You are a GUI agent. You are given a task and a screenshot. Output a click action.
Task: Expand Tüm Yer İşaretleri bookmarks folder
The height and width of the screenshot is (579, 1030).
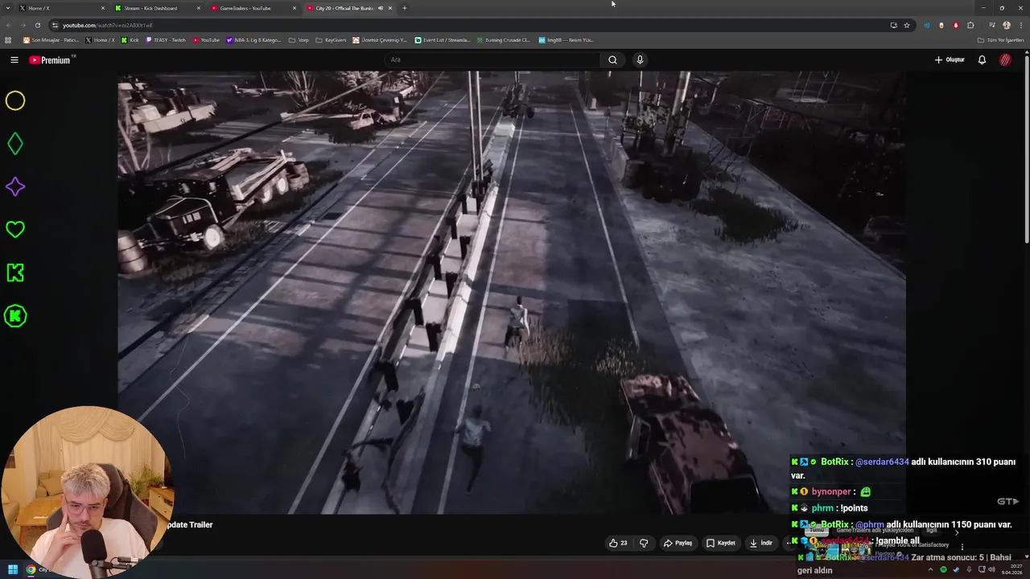[1000, 39]
